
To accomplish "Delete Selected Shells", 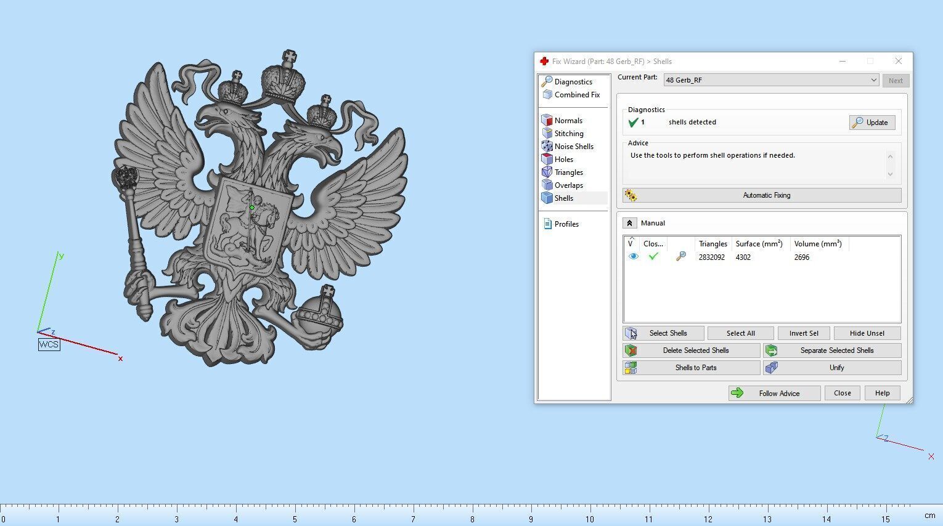I will coord(692,350).
